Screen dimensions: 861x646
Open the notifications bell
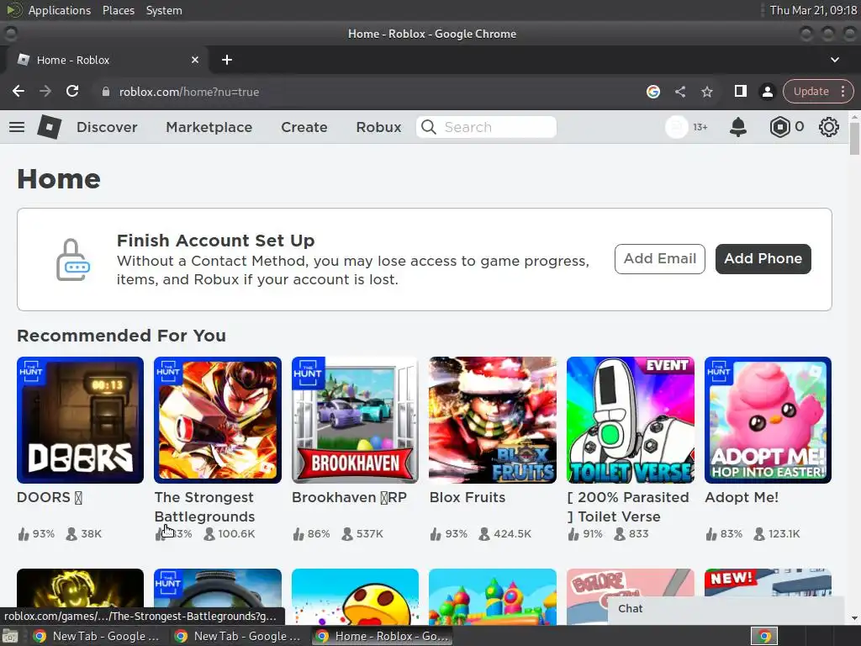pos(738,127)
